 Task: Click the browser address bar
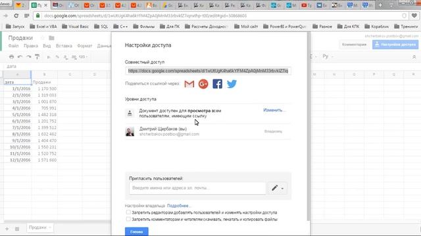[x=220, y=16]
